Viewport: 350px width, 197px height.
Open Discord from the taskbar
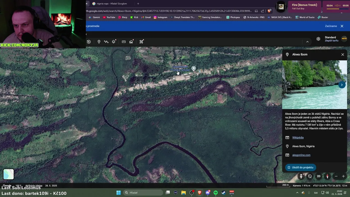coord(208,193)
